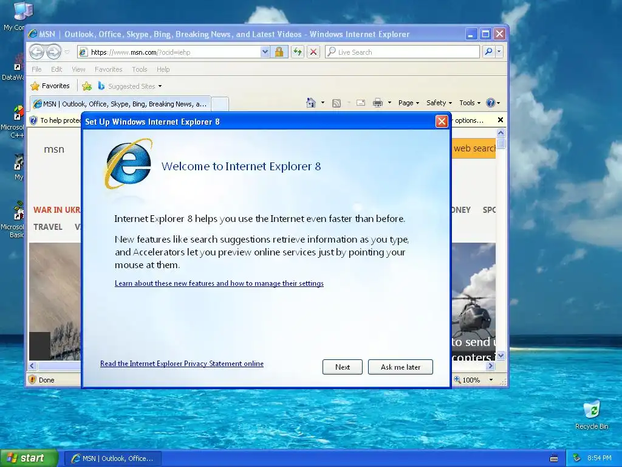Open the Windows start menu
The height and width of the screenshot is (467, 622).
click(29, 458)
